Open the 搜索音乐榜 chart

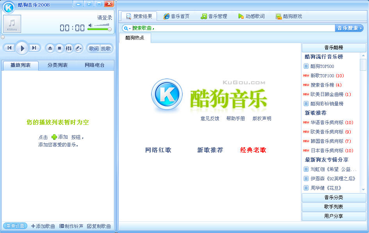click(x=326, y=85)
